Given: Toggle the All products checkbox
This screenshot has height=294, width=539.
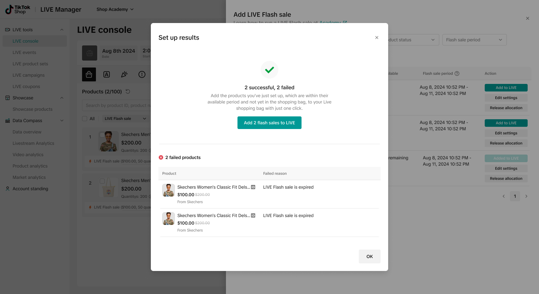Looking at the screenshot, I should tap(85, 119).
